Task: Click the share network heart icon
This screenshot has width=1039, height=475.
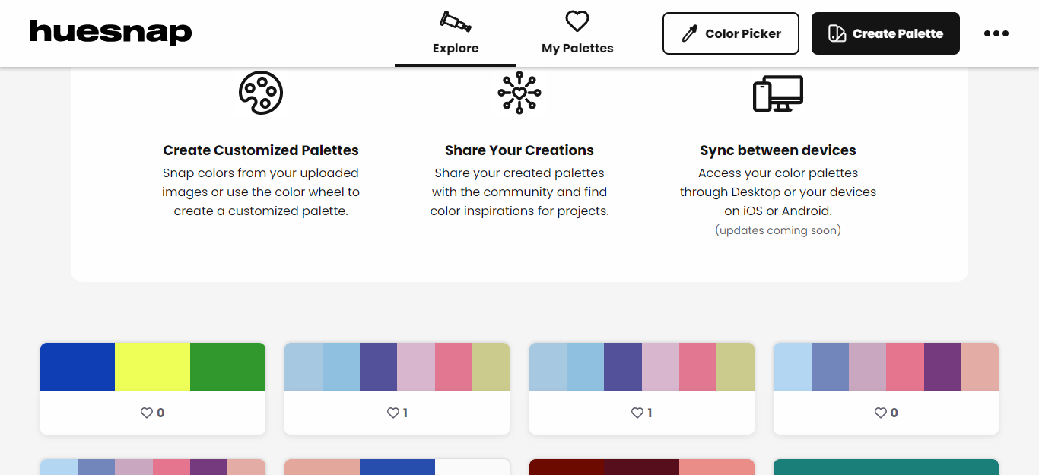Action: pyautogui.click(x=519, y=93)
